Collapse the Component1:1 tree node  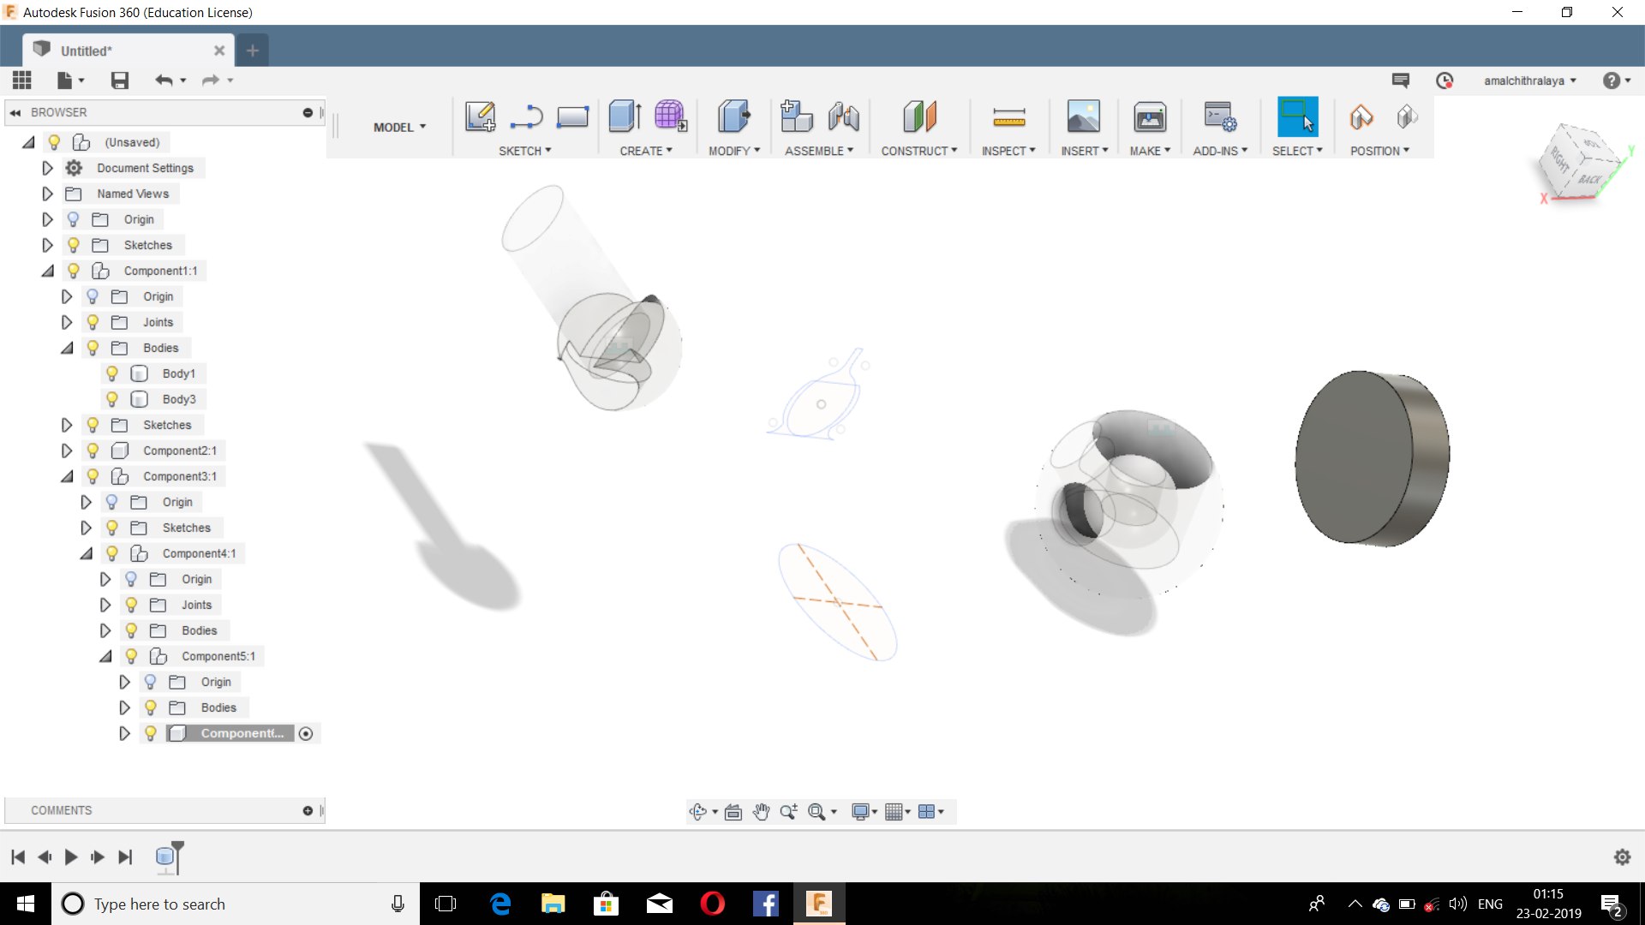48,271
